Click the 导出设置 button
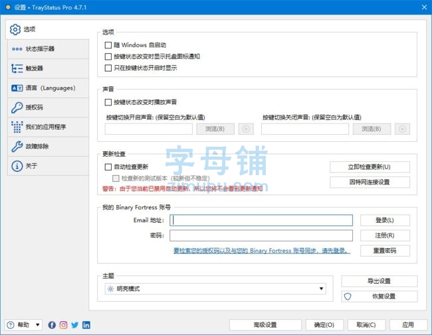Screen dimensions: 432x335 click(x=379, y=281)
